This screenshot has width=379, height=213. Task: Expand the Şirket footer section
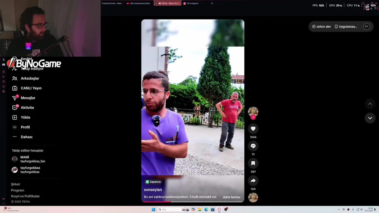(15, 184)
